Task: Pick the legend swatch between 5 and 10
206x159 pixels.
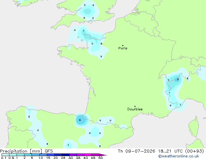Action: [x=35, y=155]
